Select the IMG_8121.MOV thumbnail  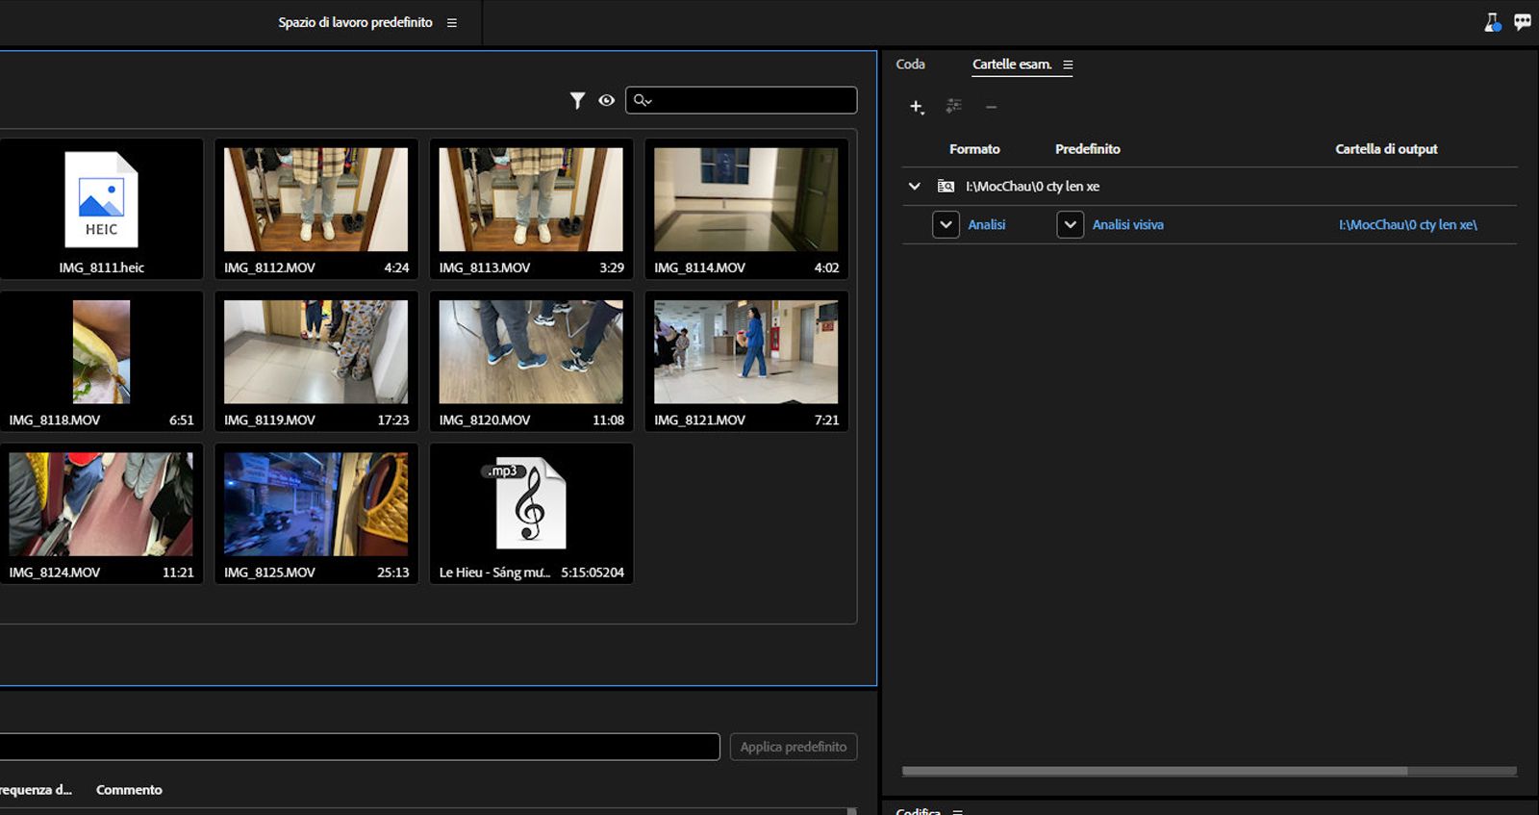[x=745, y=352]
